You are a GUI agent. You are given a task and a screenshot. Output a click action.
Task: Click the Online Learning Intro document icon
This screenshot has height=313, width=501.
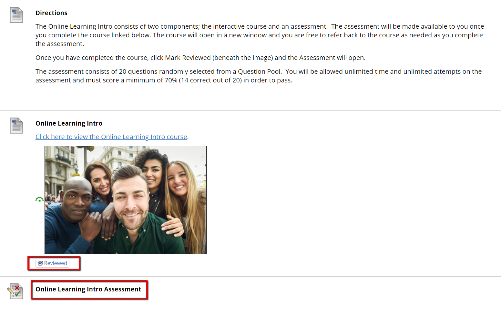[x=16, y=125]
